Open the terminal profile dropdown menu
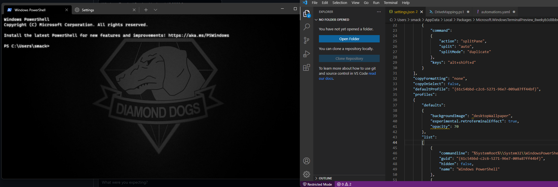Image resolution: width=558 pixels, height=187 pixels. pos(156,10)
